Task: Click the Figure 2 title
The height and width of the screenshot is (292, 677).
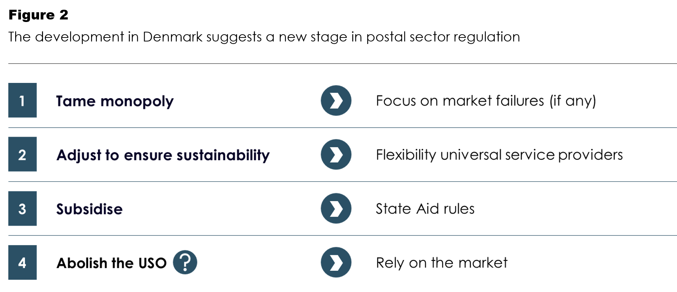Action: 38,15
